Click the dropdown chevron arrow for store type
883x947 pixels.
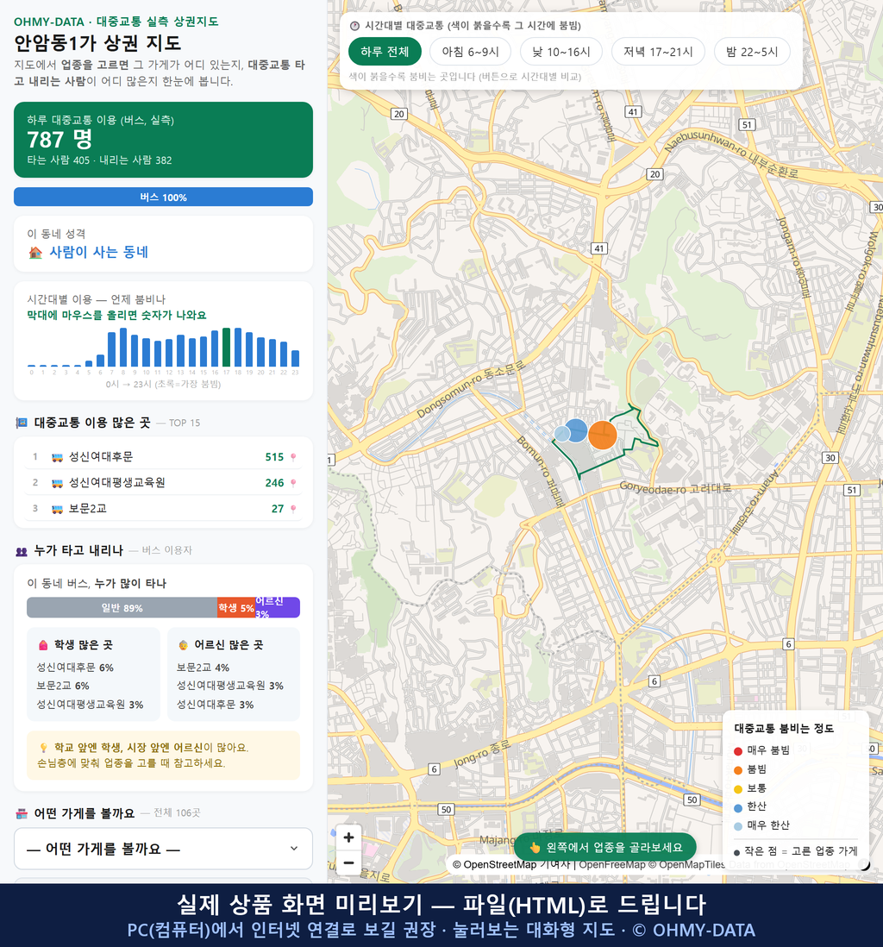point(293,849)
